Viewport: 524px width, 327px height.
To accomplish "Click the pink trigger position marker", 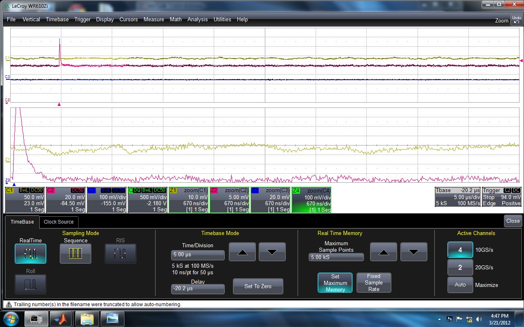I will point(59,105).
